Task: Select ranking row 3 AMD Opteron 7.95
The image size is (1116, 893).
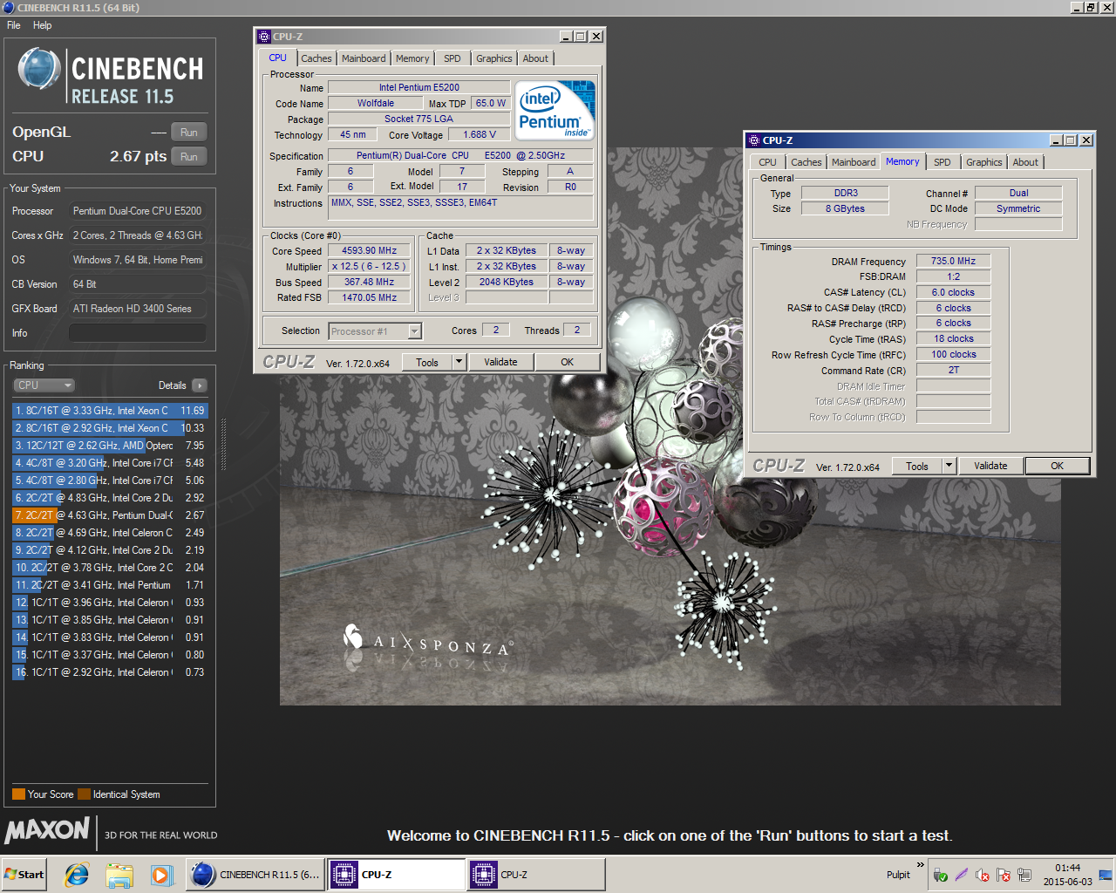Action: (110, 446)
